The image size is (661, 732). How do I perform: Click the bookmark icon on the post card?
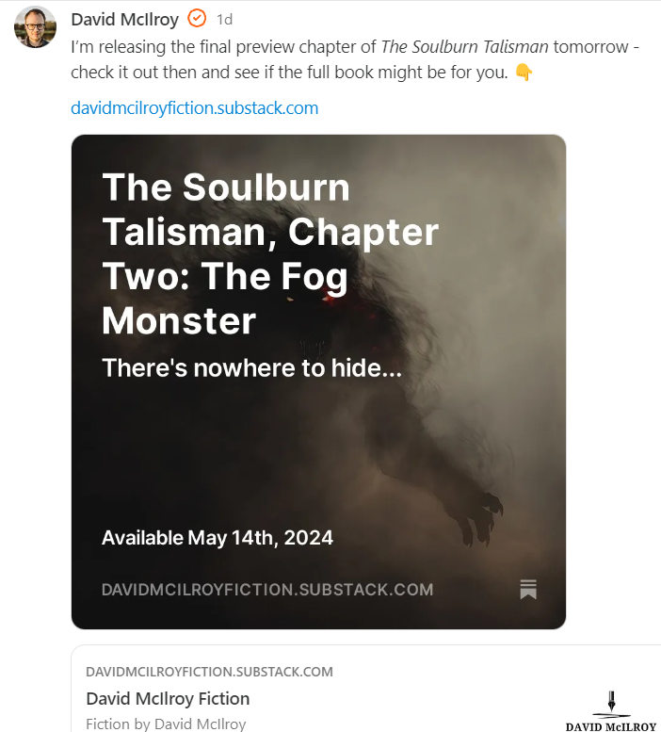click(x=528, y=590)
